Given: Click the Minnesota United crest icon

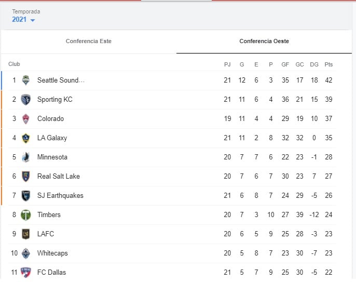Looking at the screenshot, I should [x=25, y=157].
